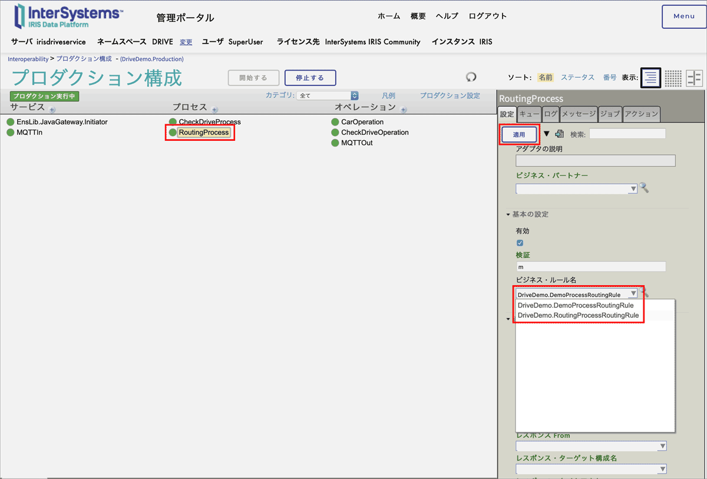
Task: Click the アダプタの説明 field
Action: click(596, 161)
